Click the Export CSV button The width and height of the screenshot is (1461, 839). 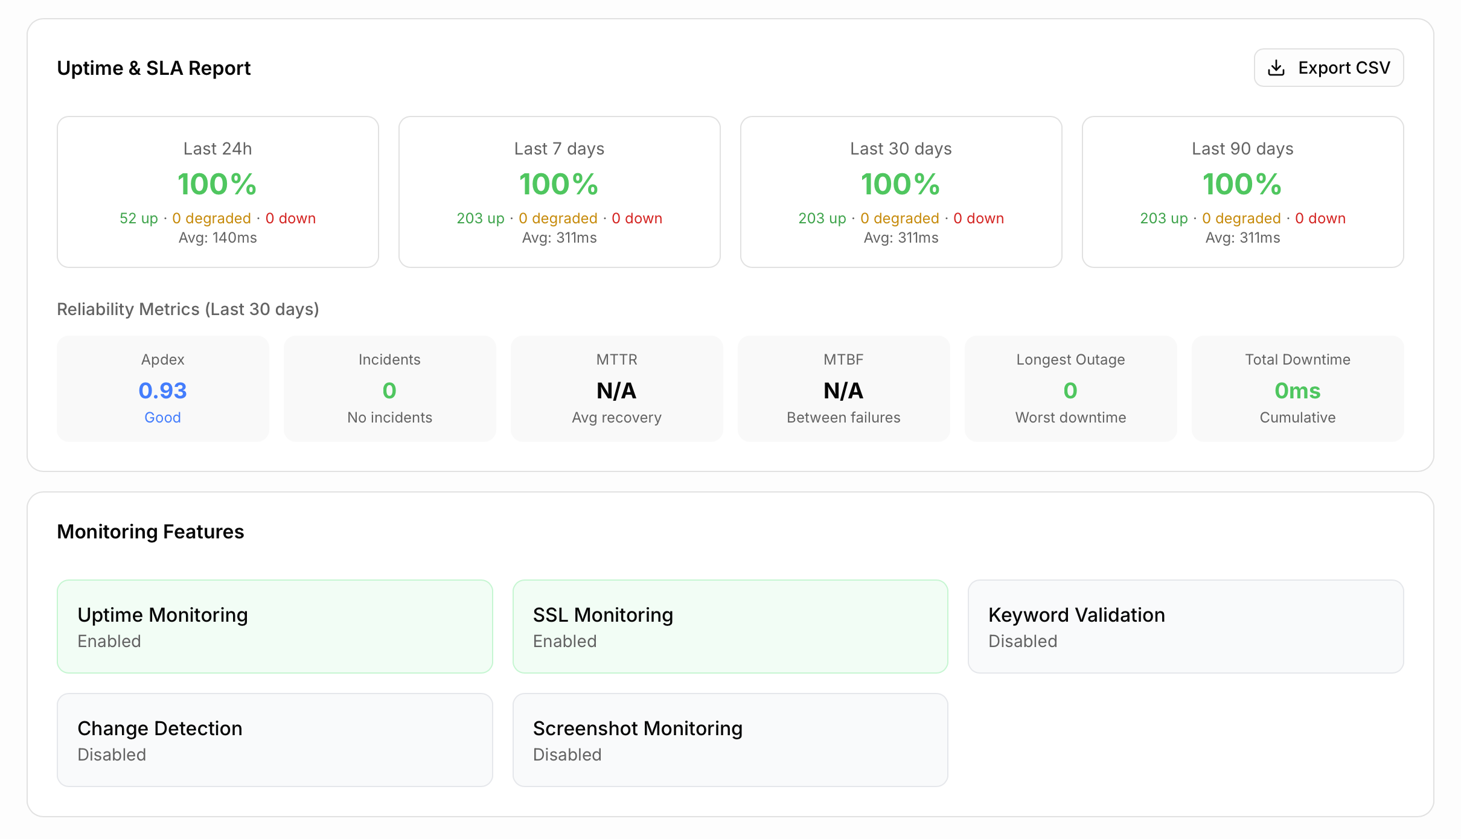point(1328,68)
